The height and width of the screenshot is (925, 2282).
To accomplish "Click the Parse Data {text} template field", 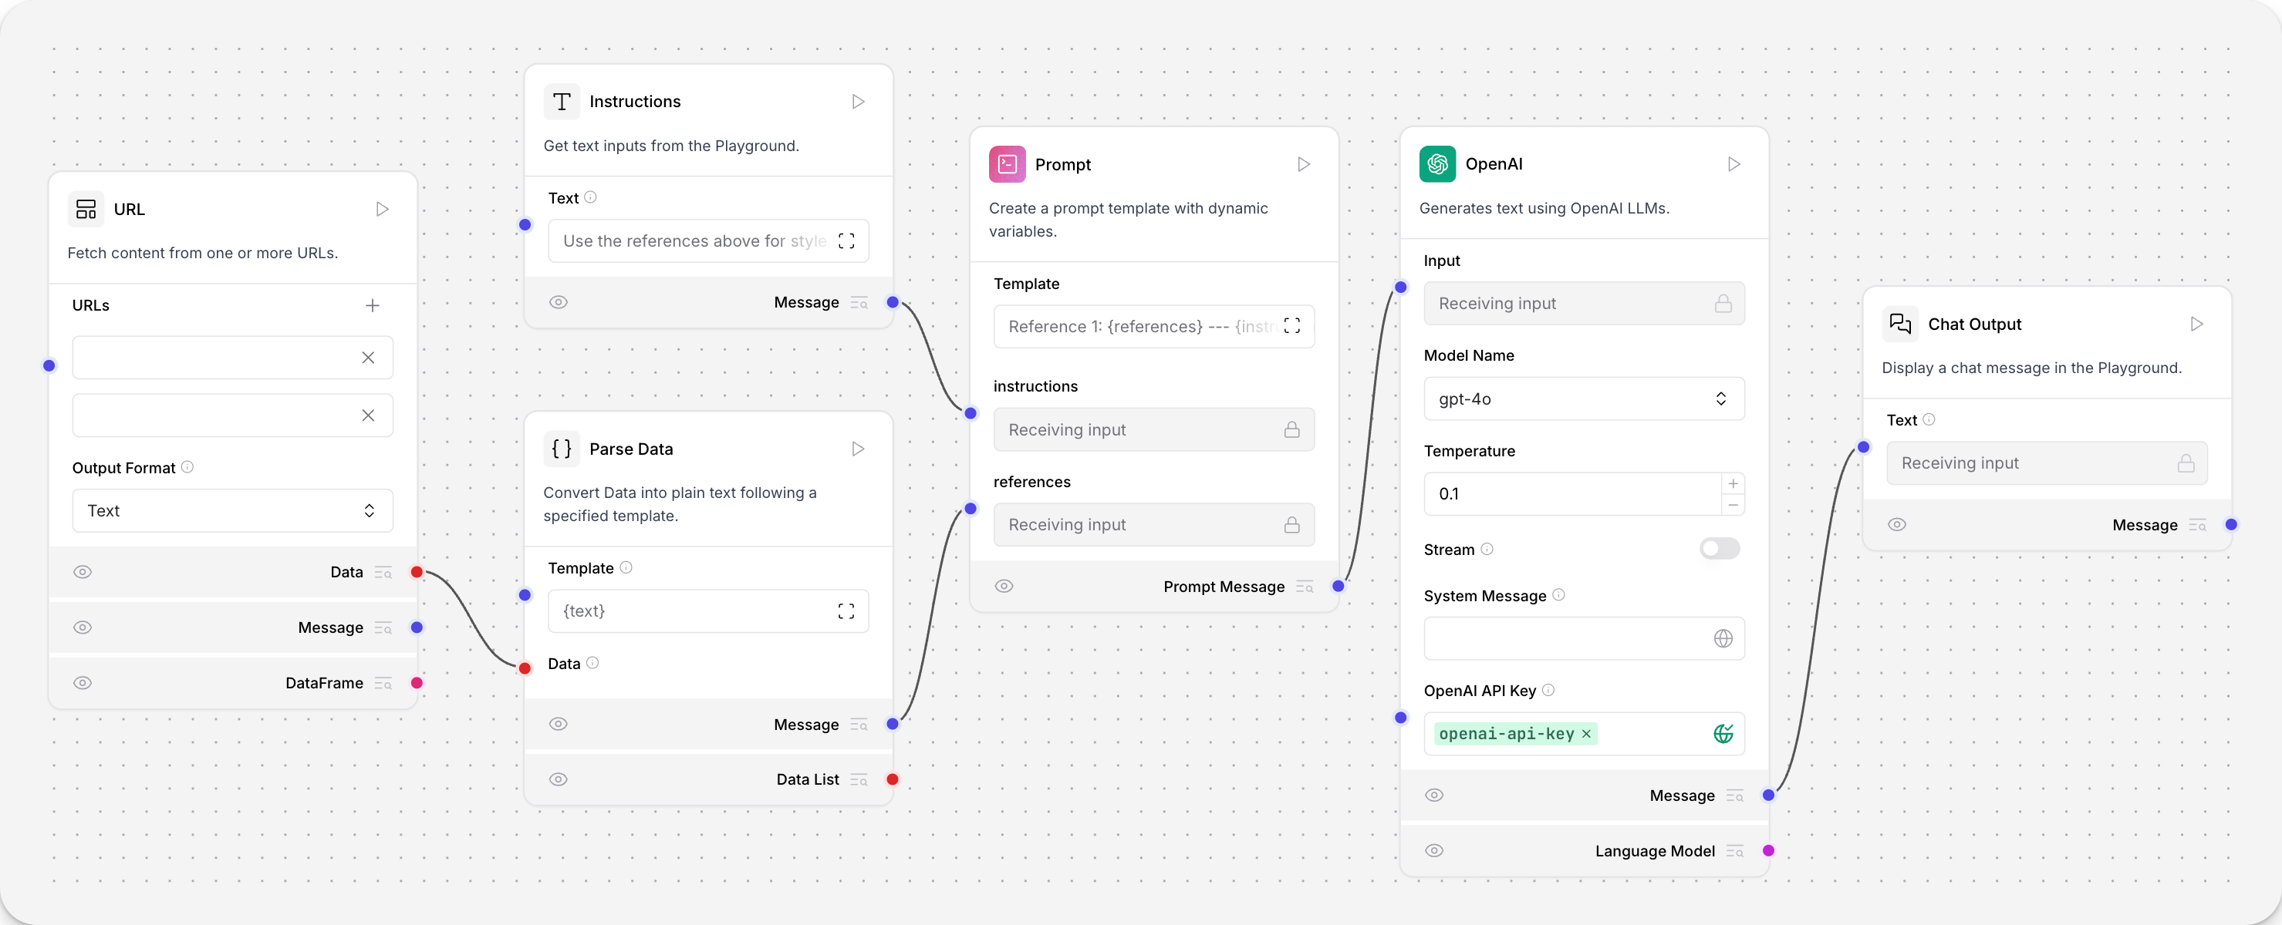I will tap(707, 610).
